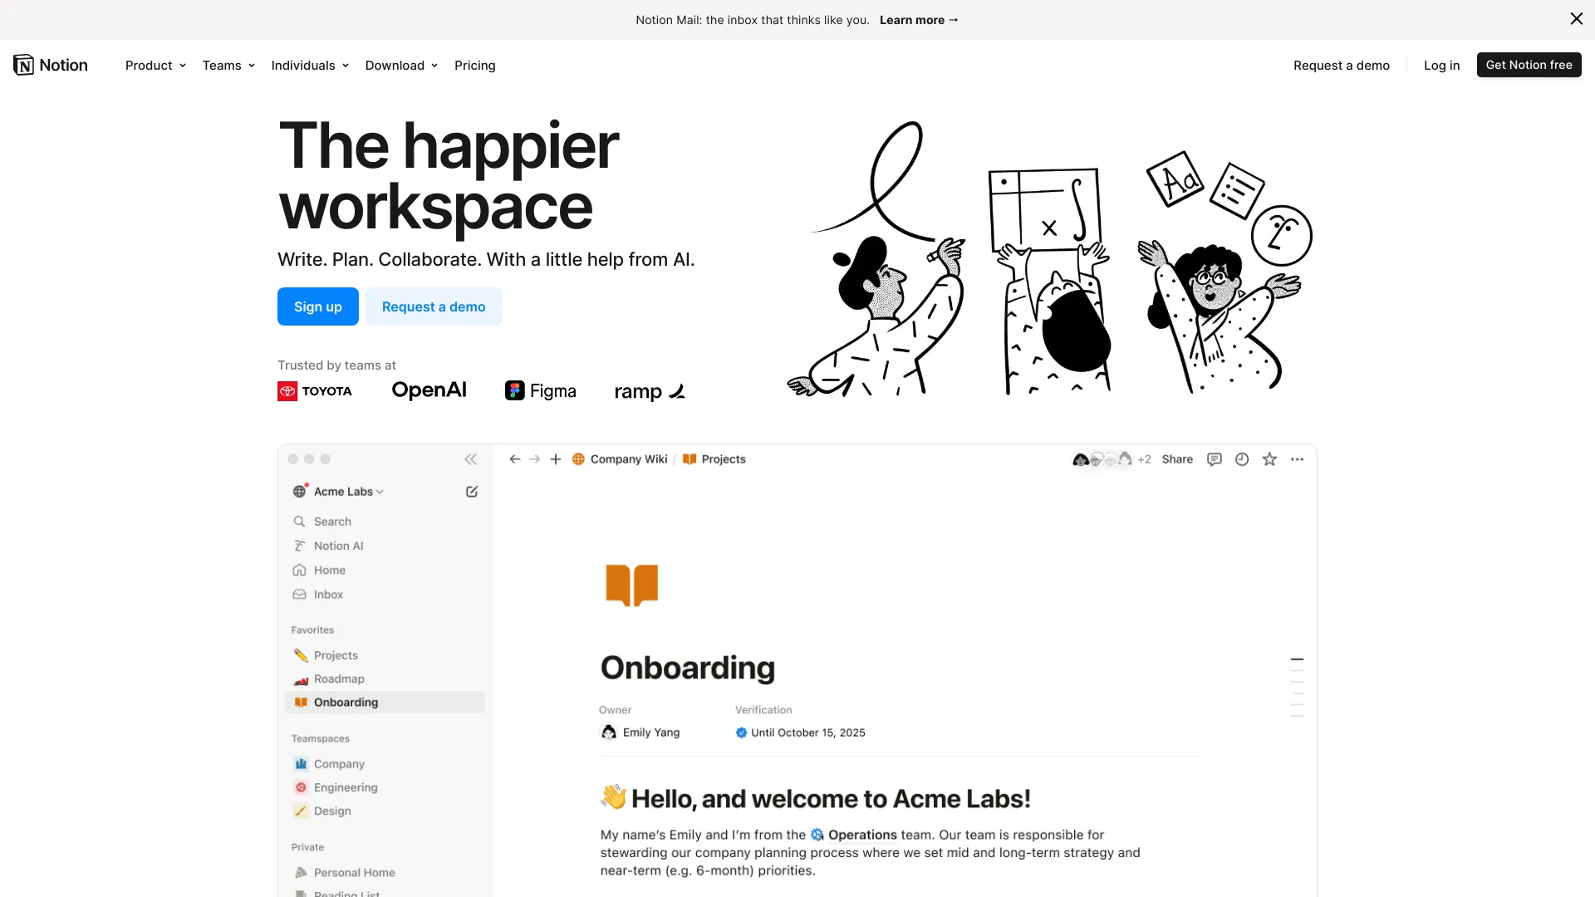Expand the Product dropdown menu
Viewport: 1595px width, 897px height.
click(x=155, y=66)
